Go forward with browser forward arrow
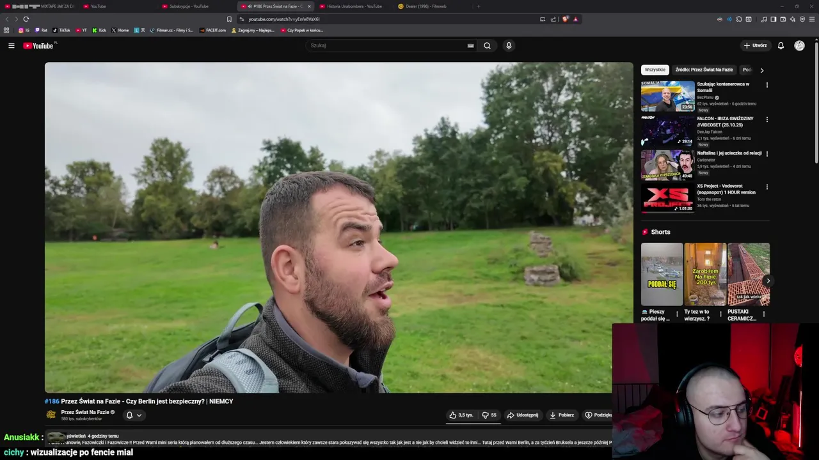The image size is (819, 460). 17,19
